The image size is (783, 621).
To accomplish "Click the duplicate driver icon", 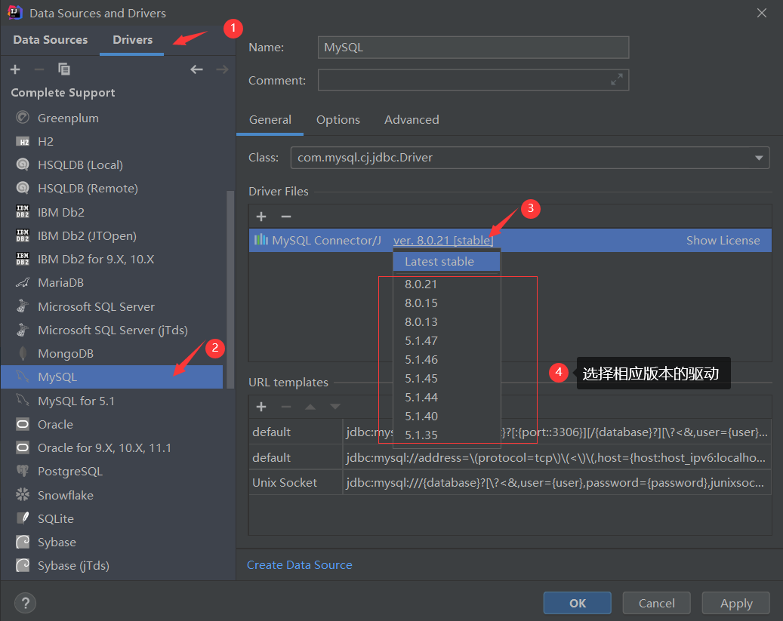I will (64, 69).
